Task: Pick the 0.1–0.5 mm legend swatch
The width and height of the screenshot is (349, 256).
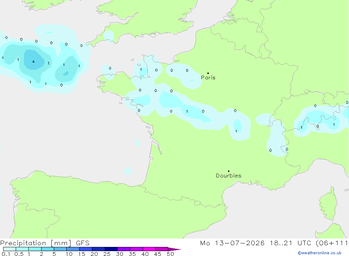Action: point(9,249)
